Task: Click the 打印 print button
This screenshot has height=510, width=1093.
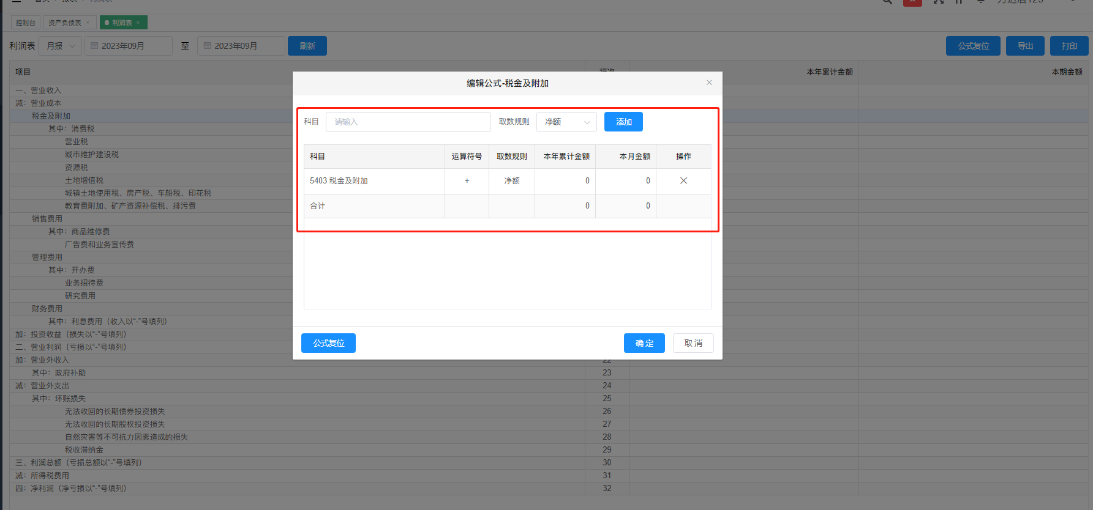Action: (x=1069, y=46)
